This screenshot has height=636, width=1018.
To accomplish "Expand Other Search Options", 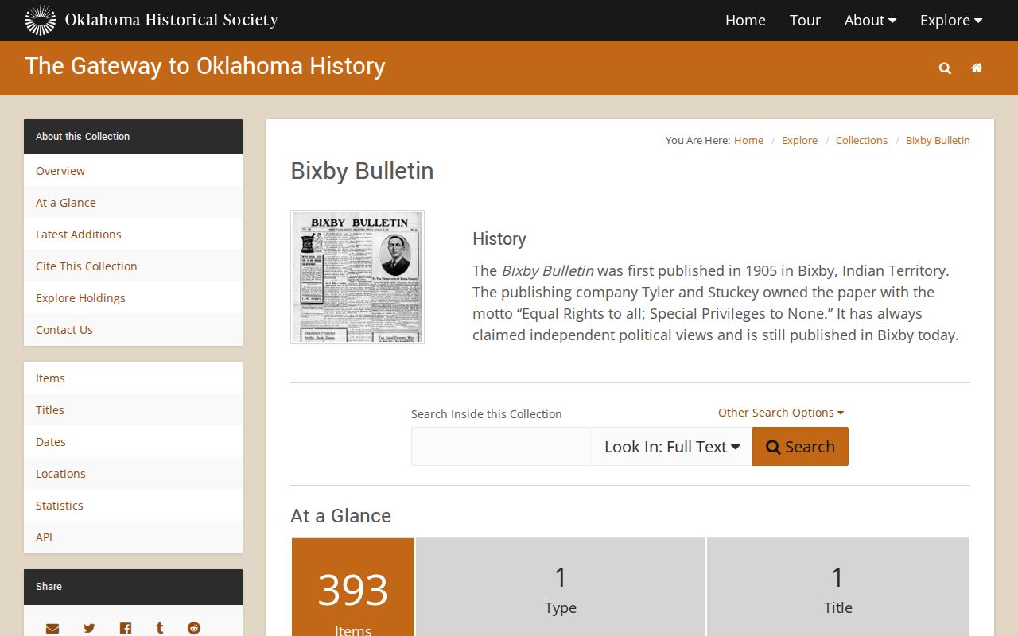I will 781,413.
